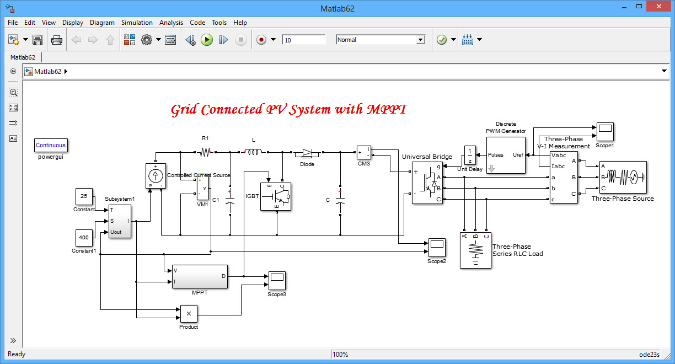Expand the model browser arrow at breadcrumb right
Screen dimensions: 675x364
point(664,71)
